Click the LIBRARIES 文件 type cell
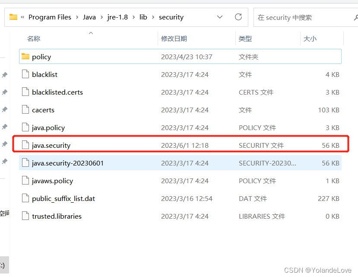358x277 pixels. tap(262, 216)
